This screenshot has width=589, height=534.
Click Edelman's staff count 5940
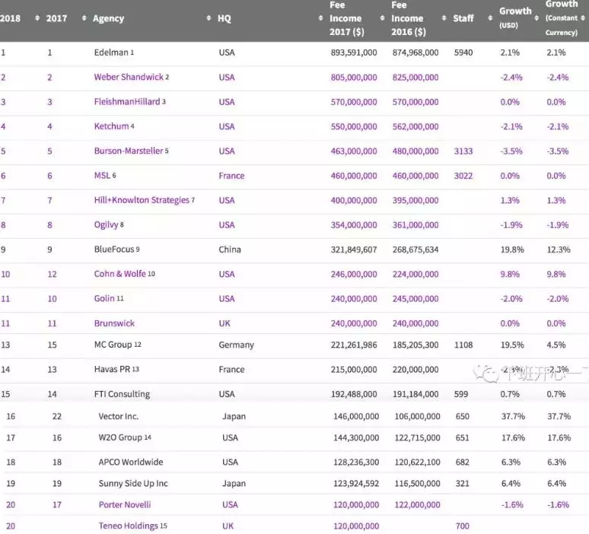click(463, 52)
